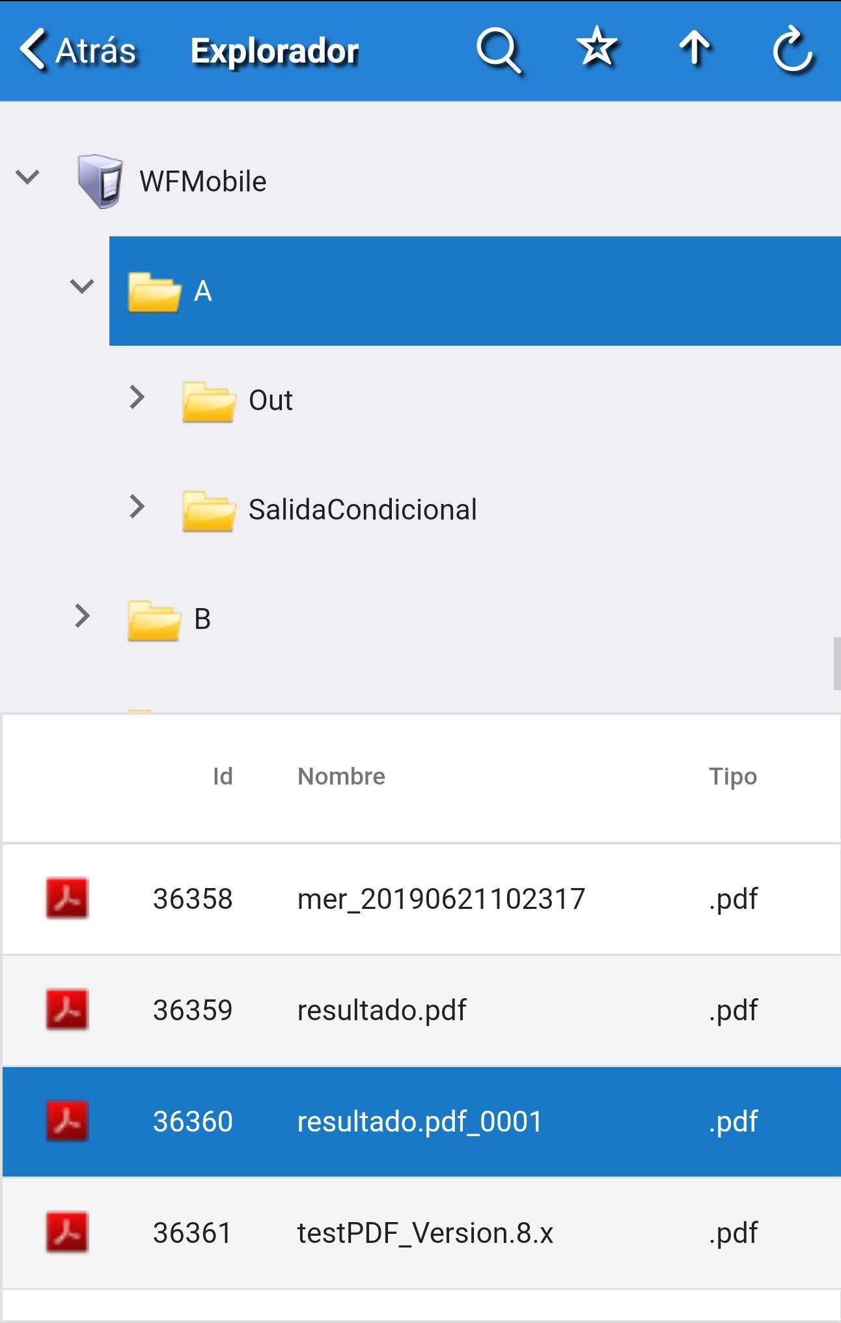This screenshot has height=1323, width=841.
Task: Click the WFMobile server icon
Action: (x=99, y=180)
